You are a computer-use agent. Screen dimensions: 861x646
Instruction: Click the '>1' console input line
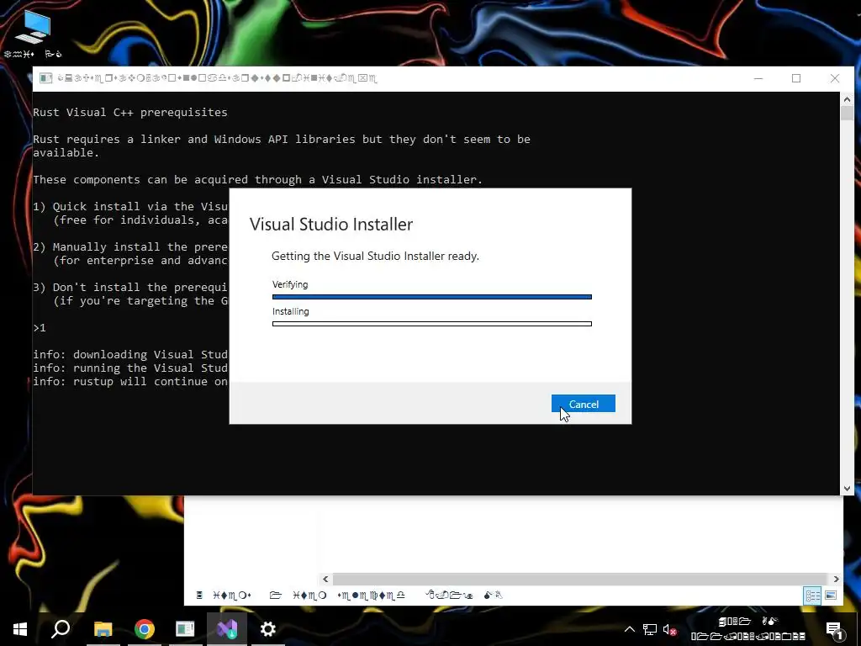click(x=40, y=328)
